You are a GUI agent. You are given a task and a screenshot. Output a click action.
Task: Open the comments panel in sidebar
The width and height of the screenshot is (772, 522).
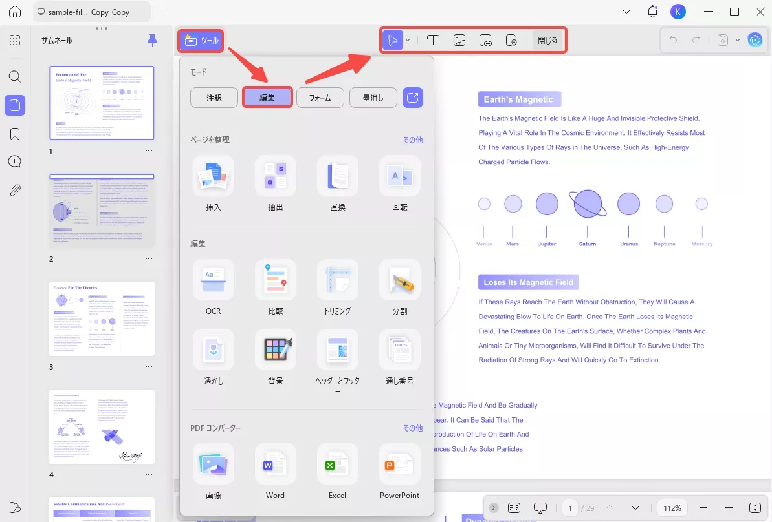coord(15,162)
